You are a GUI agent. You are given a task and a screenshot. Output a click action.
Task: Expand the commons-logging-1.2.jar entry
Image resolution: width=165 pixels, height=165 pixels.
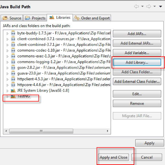pyautogui.click(x=7, y=62)
